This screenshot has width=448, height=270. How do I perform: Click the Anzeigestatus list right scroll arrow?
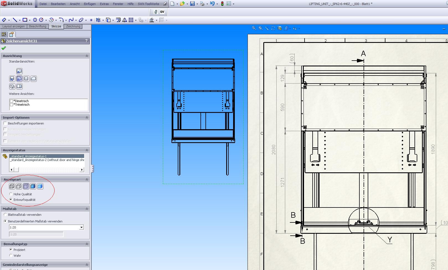pos(82,170)
